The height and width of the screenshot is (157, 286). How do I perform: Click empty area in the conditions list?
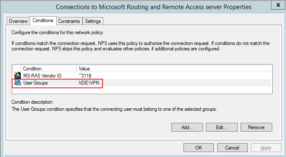[x=142, y=90]
